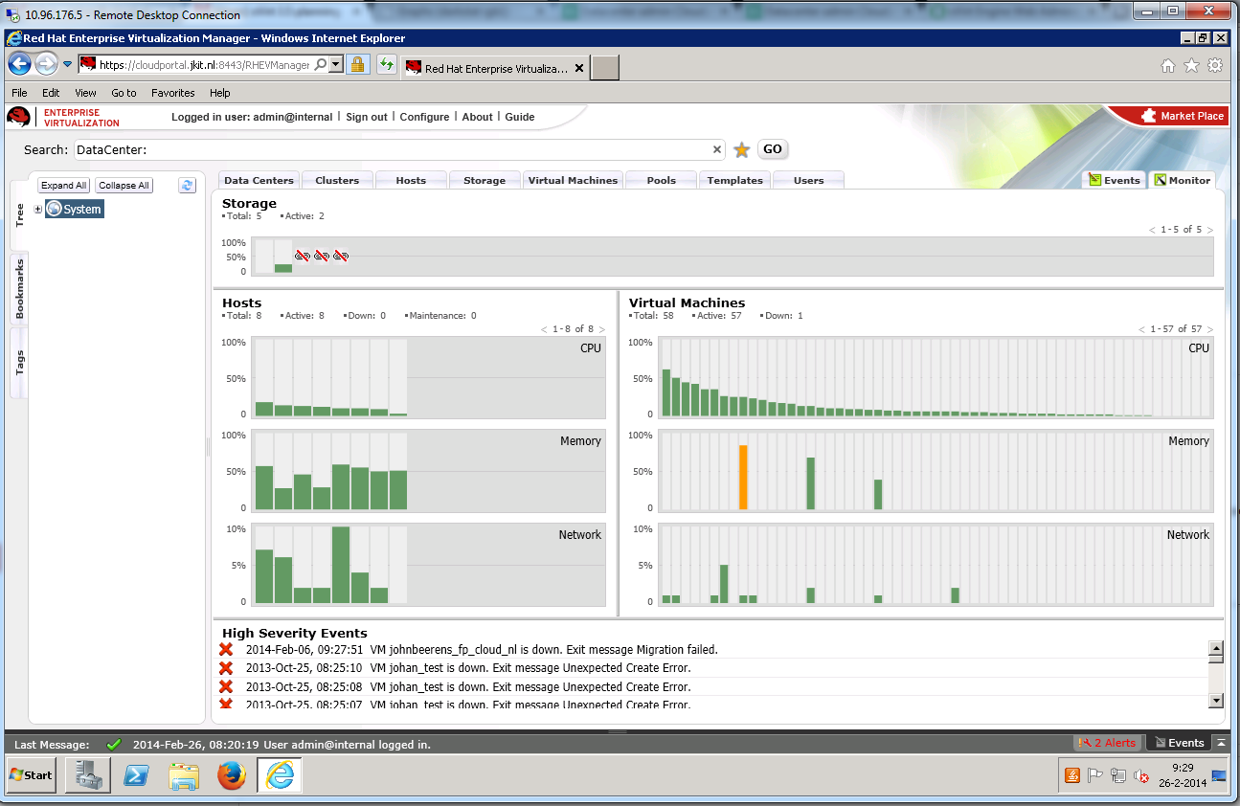The height and width of the screenshot is (806, 1240).
Task: Open Firefox from the taskbar
Action: click(231, 775)
